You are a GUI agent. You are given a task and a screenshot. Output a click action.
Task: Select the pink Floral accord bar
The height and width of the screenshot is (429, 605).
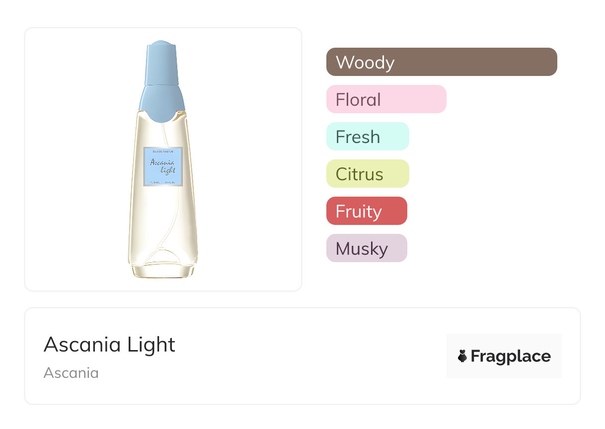pyautogui.click(x=386, y=99)
